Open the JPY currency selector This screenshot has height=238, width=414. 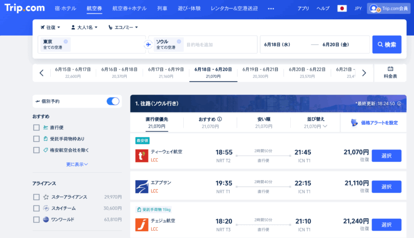[x=358, y=8]
